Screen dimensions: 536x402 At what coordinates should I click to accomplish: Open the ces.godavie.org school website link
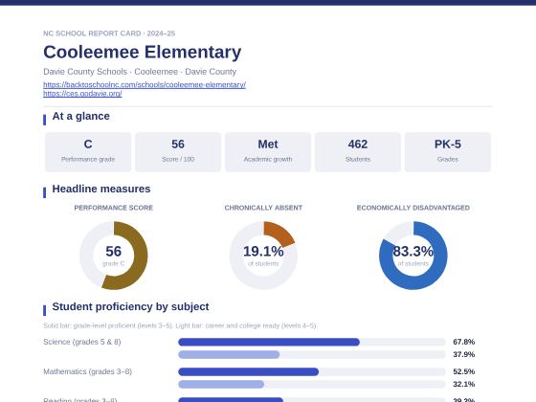(82, 94)
